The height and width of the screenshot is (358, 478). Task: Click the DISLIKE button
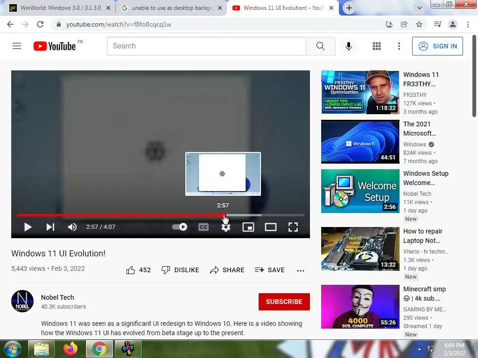pyautogui.click(x=180, y=270)
